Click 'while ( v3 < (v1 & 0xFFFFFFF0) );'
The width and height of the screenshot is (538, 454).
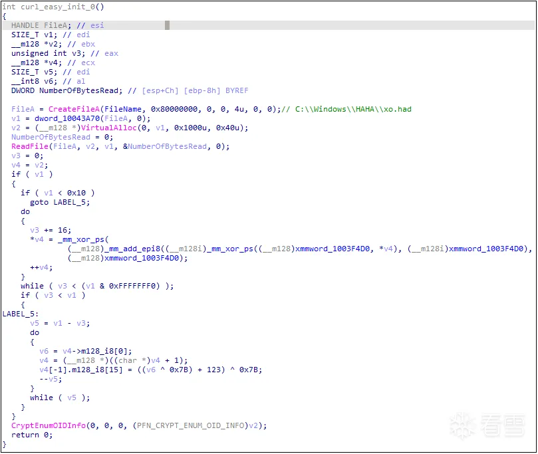coord(97,286)
